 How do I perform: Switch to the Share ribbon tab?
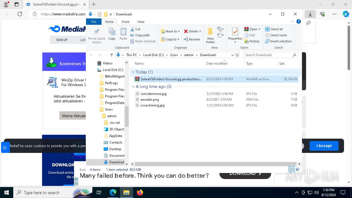click(x=125, y=22)
